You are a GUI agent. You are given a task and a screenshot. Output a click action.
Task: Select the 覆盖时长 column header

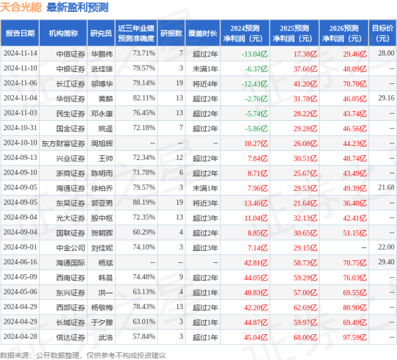[202, 33]
